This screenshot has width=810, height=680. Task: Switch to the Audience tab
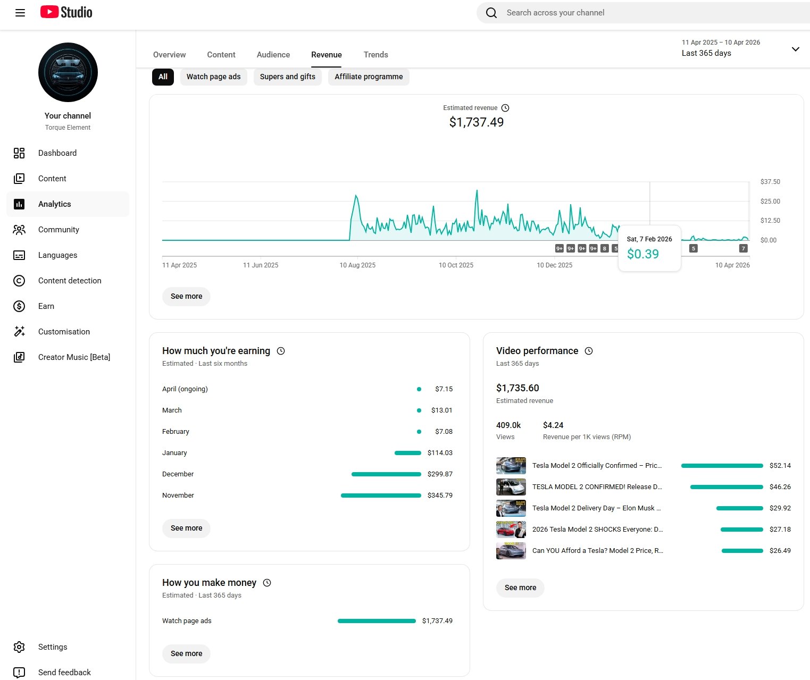(x=273, y=55)
